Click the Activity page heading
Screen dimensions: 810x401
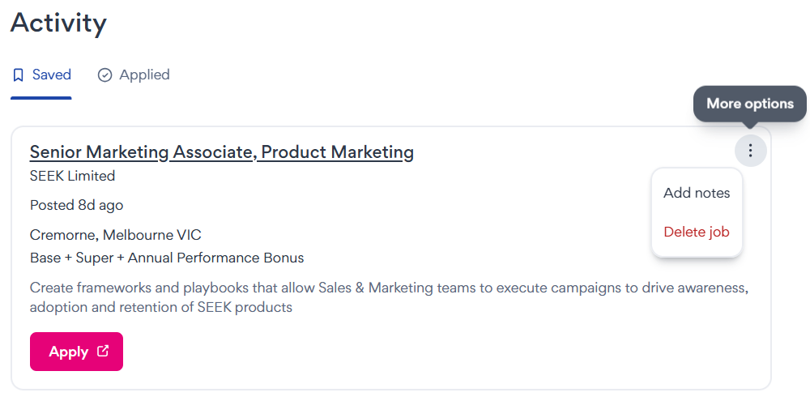pos(58,23)
